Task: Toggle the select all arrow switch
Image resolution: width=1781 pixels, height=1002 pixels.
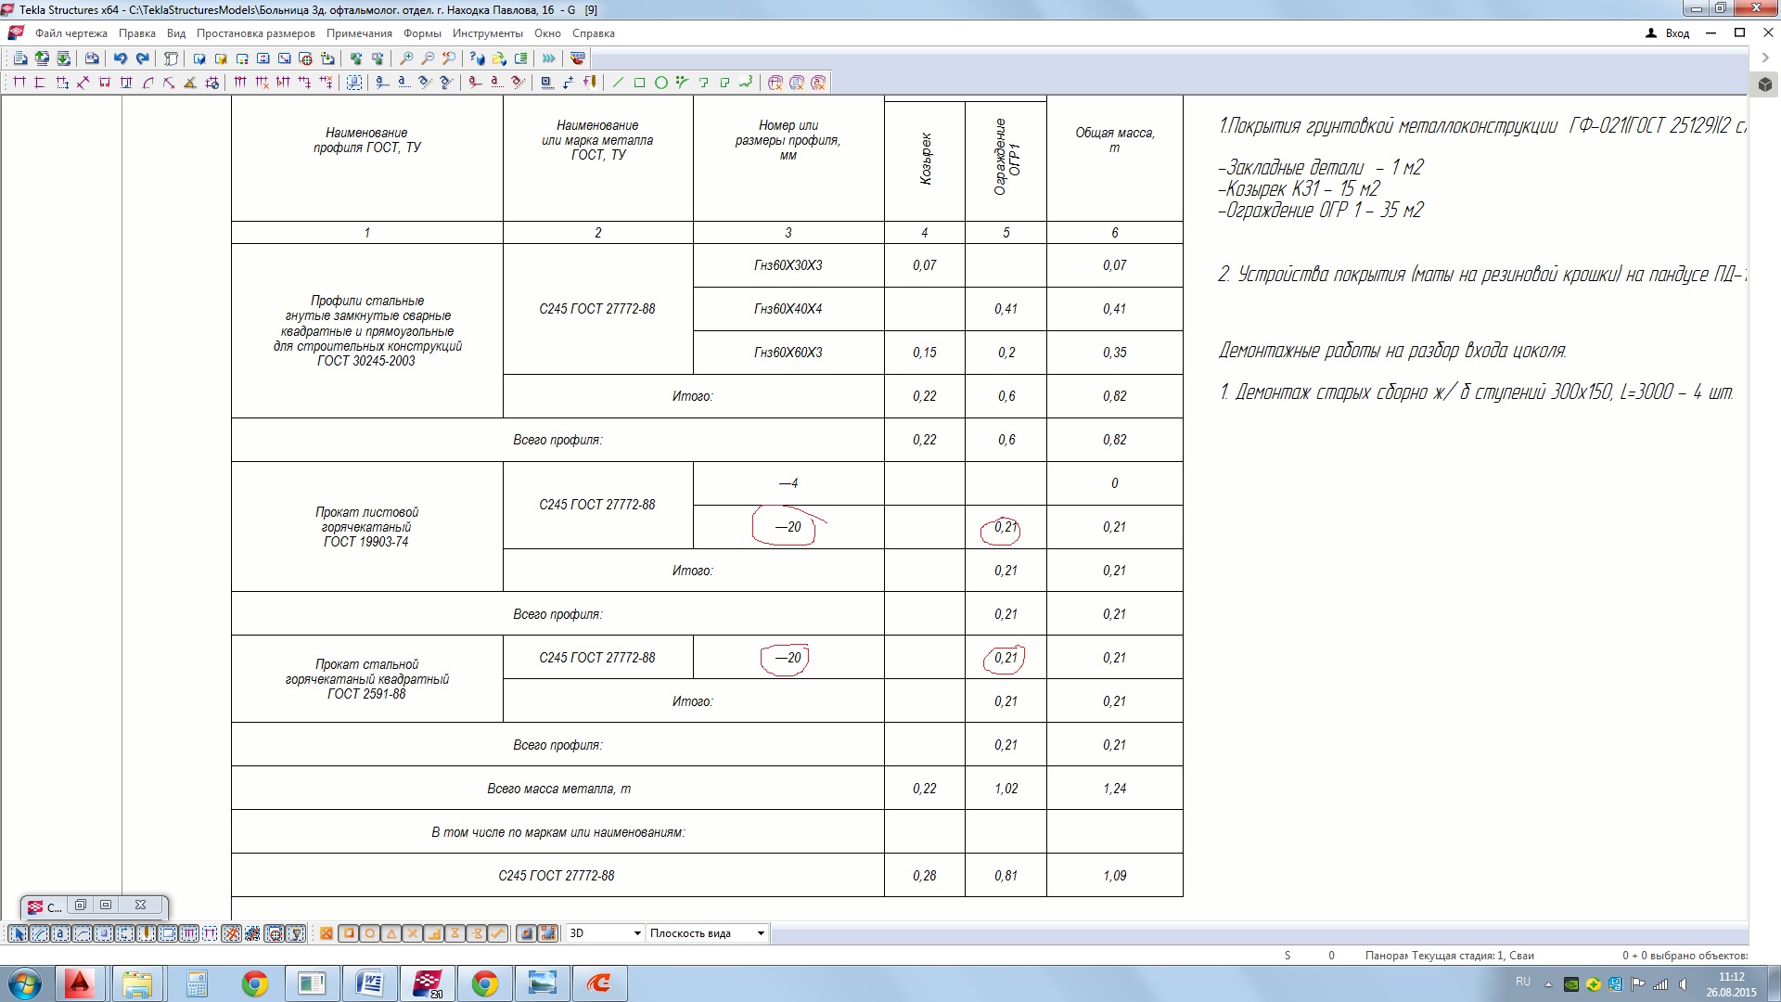Action: pyautogui.click(x=18, y=933)
